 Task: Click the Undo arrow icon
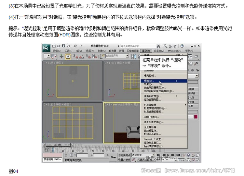click(x=68, y=46)
